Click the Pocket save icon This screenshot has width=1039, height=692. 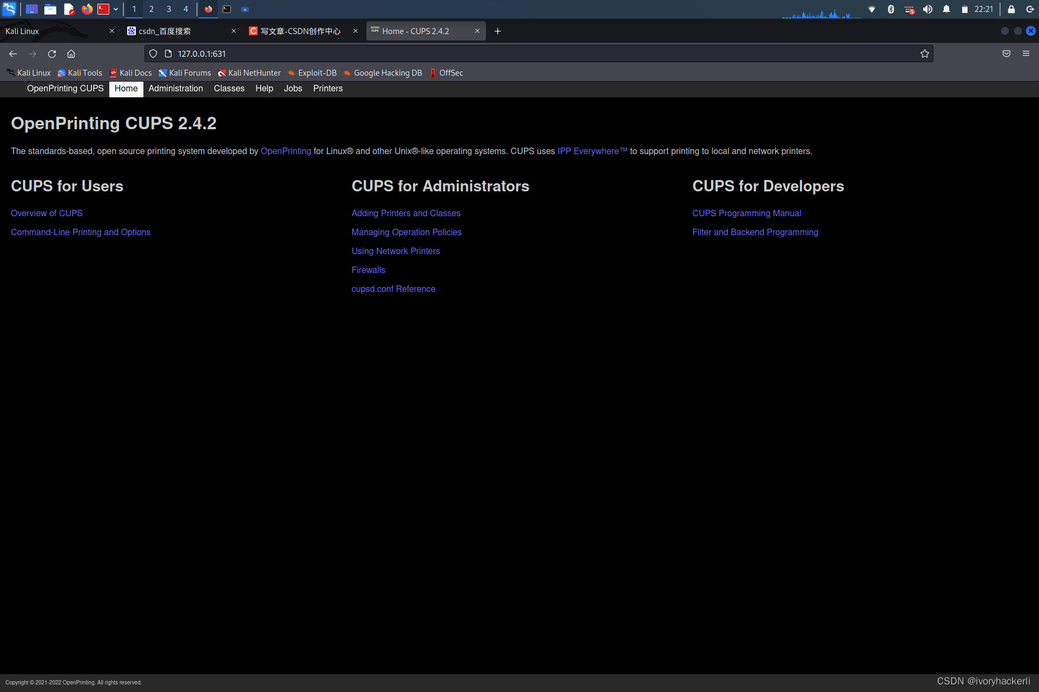(1006, 54)
